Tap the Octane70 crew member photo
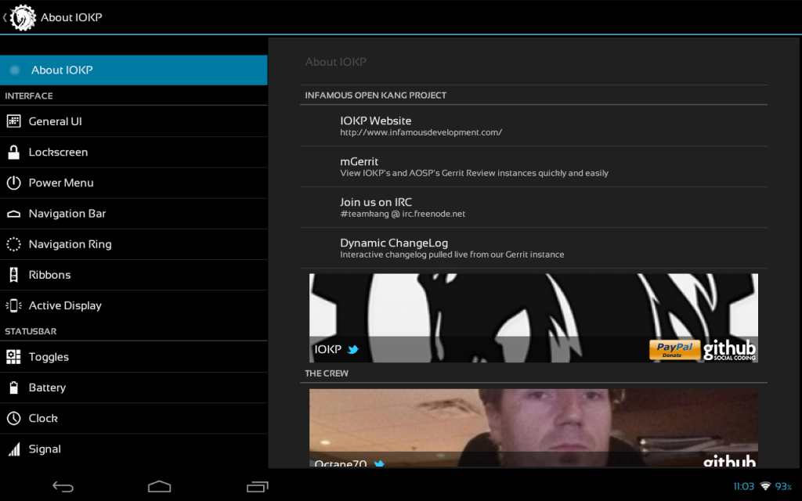 533,428
